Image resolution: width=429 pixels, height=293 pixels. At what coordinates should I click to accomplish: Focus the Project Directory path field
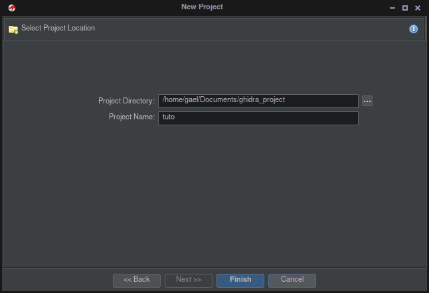[x=258, y=101]
